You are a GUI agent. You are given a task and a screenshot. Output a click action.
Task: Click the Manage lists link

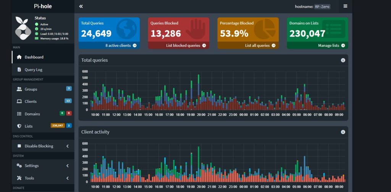point(331,45)
